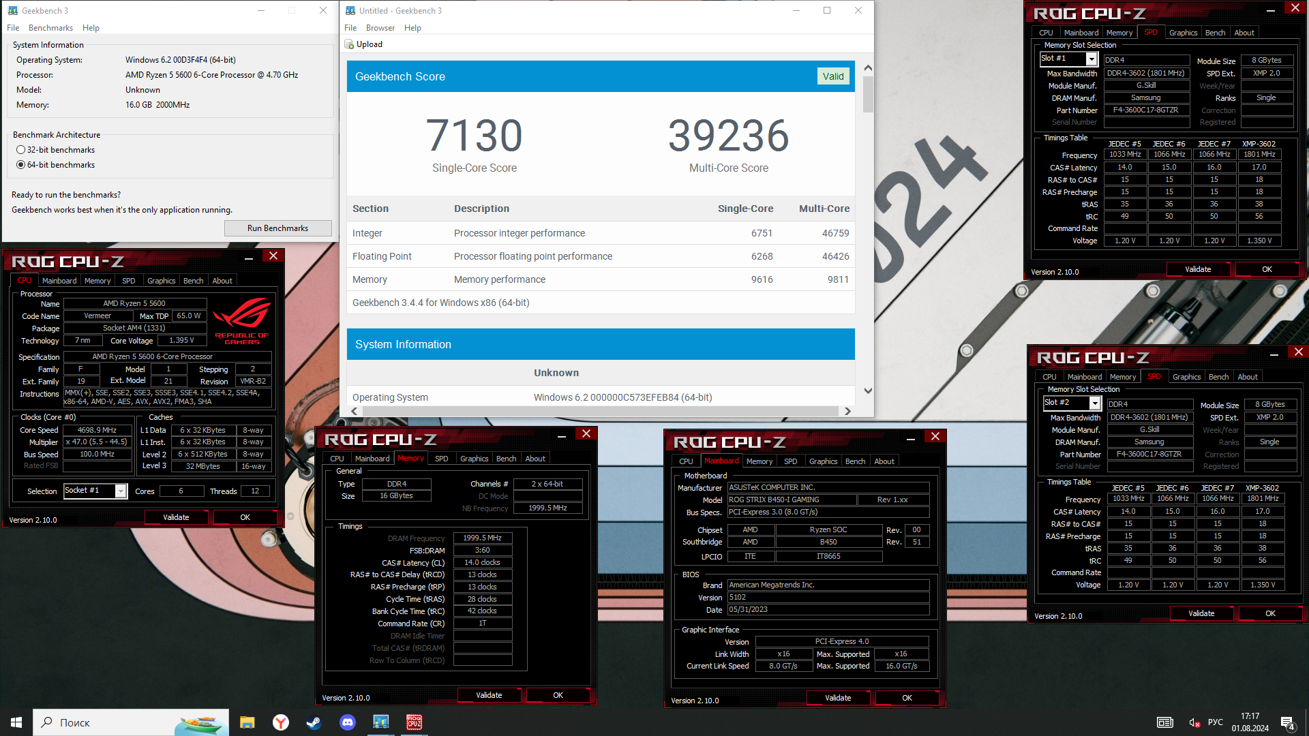Minimize the CPU-Z Memory window
The width and height of the screenshot is (1309, 736).
[562, 435]
